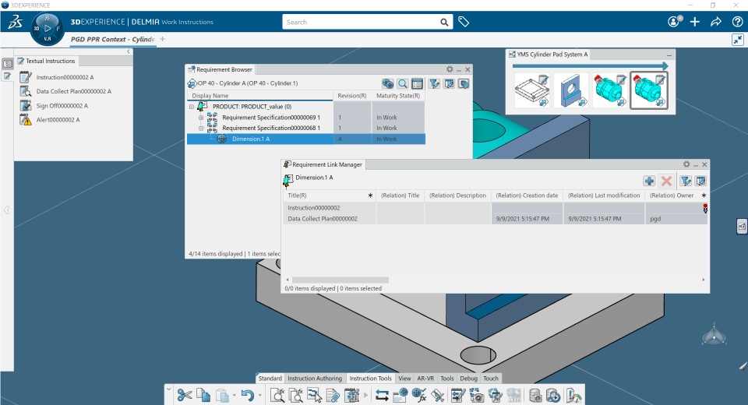Select the Dimension.1 A tree row
Screen dimensions: 748x405
[x=305, y=139]
